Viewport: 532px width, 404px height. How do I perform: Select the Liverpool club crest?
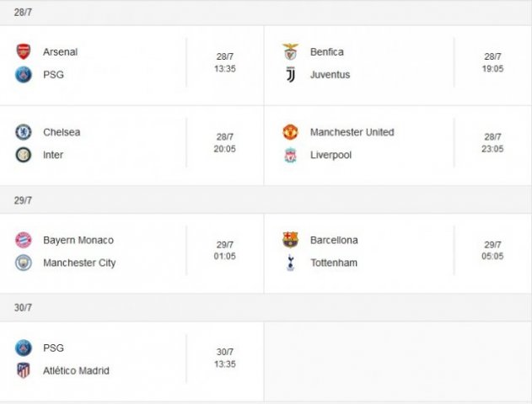tap(290, 155)
